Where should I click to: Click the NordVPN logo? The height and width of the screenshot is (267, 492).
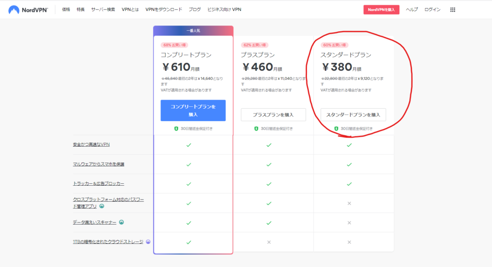[x=28, y=10]
